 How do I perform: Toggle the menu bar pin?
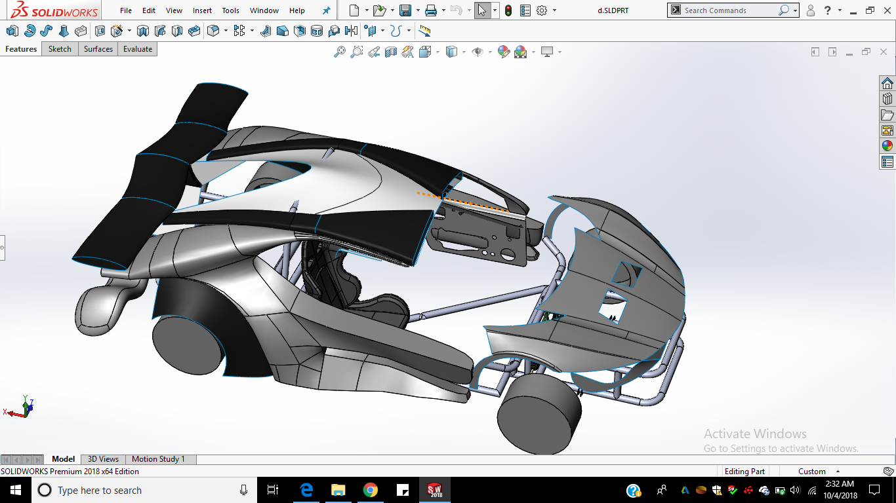(x=327, y=10)
